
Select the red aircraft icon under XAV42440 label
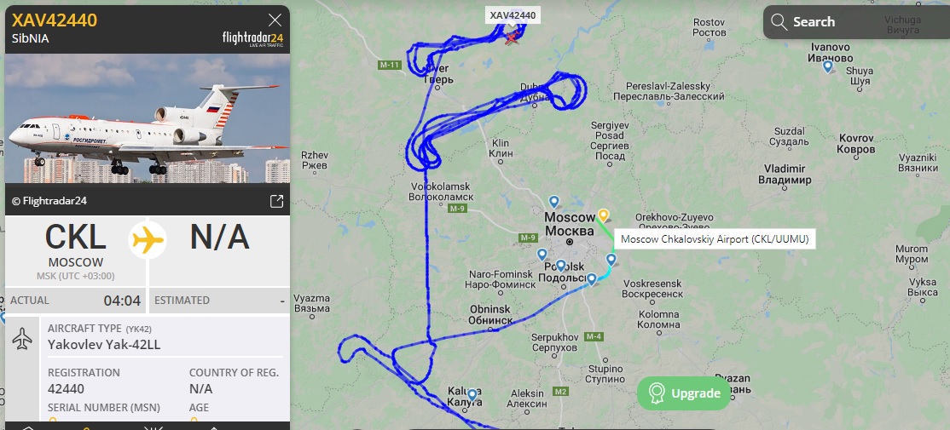pos(513,37)
